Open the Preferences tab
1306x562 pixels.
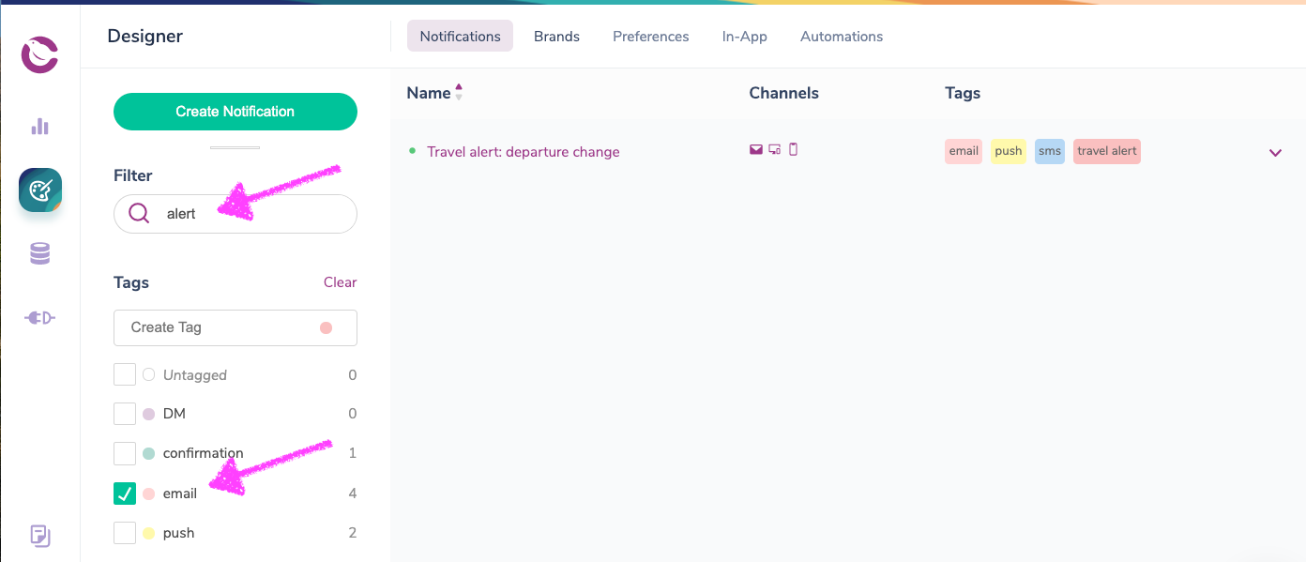click(651, 37)
